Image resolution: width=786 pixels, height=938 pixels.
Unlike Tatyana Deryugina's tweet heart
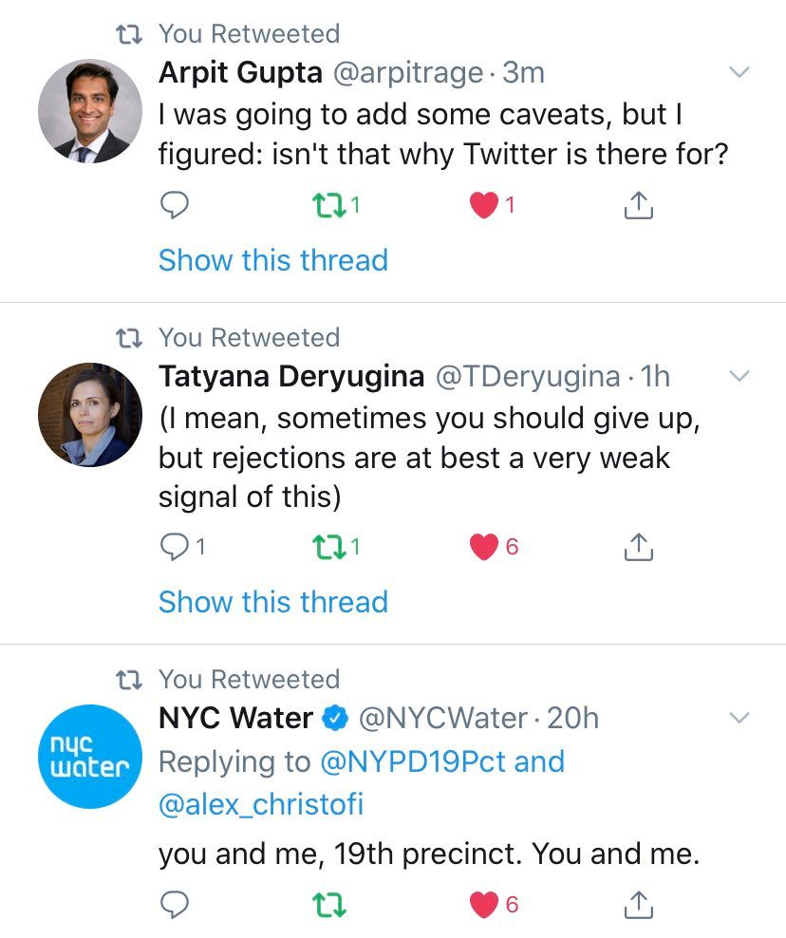484,546
